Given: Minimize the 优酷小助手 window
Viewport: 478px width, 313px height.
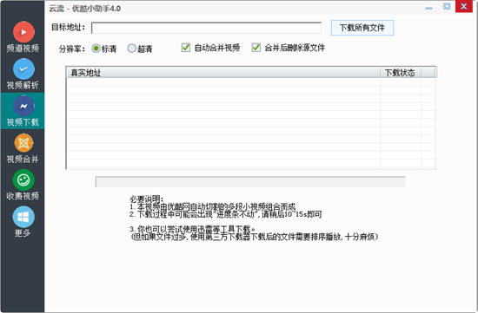Looking at the screenshot, I should pyautogui.click(x=428, y=8).
